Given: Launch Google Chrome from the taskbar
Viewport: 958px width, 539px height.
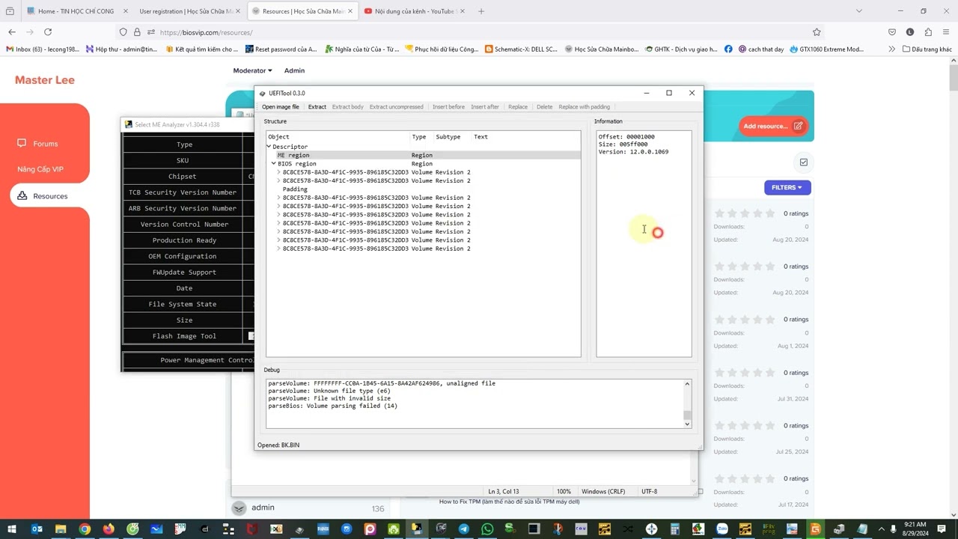Looking at the screenshot, I should click(x=85, y=529).
